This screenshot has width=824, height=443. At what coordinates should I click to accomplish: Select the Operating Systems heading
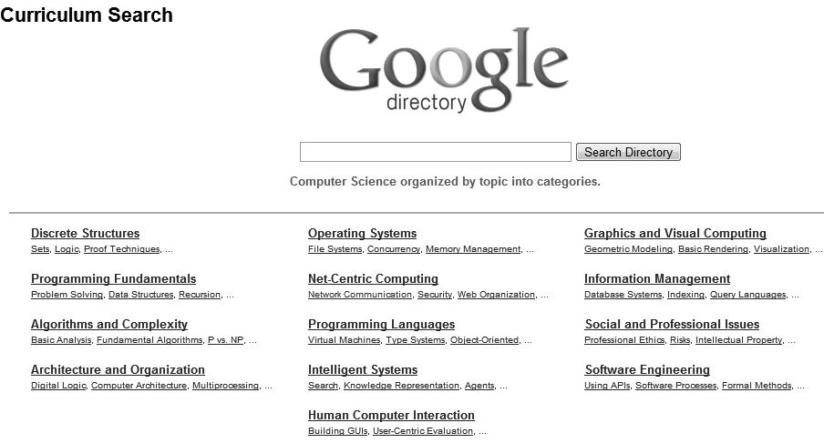click(x=362, y=234)
